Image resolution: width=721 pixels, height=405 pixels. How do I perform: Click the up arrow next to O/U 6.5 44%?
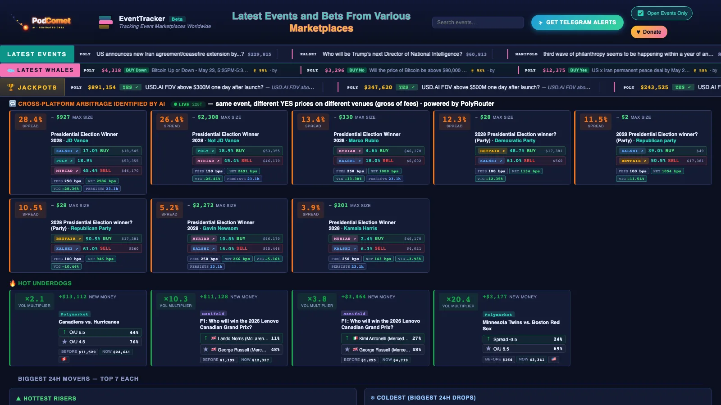coord(64,332)
